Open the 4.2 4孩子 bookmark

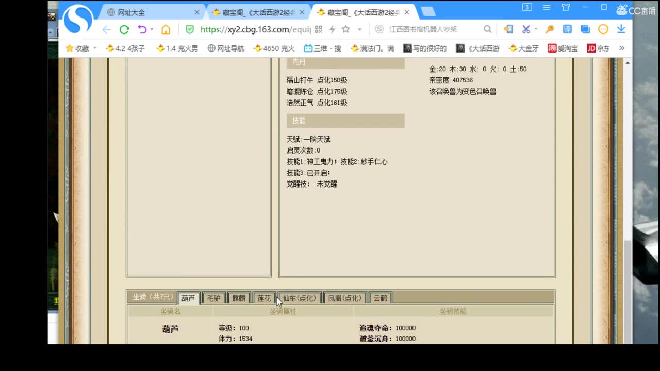125,48
